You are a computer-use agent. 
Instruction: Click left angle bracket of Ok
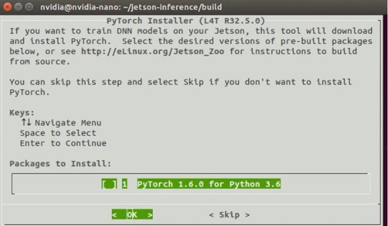(x=114, y=214)
